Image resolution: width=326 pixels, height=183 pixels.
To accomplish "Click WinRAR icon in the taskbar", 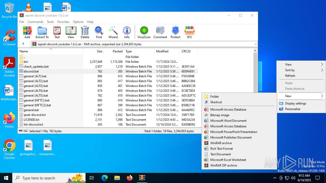I will (142, 178).
